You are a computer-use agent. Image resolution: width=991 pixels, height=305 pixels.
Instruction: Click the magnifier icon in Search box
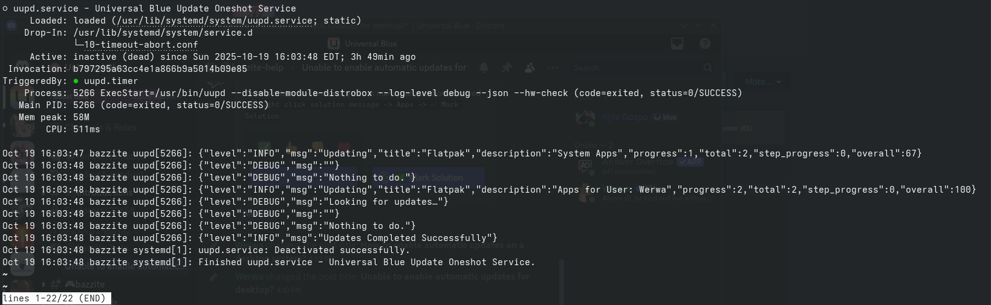pos(707,68)
